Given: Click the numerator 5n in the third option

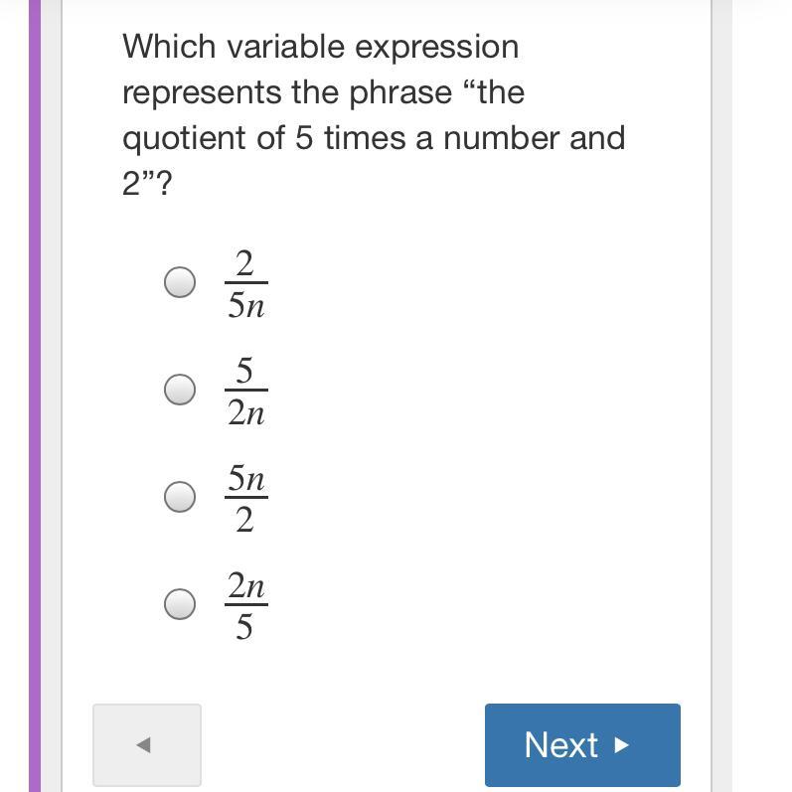Looking at the screenshot, I should point(246,478).
